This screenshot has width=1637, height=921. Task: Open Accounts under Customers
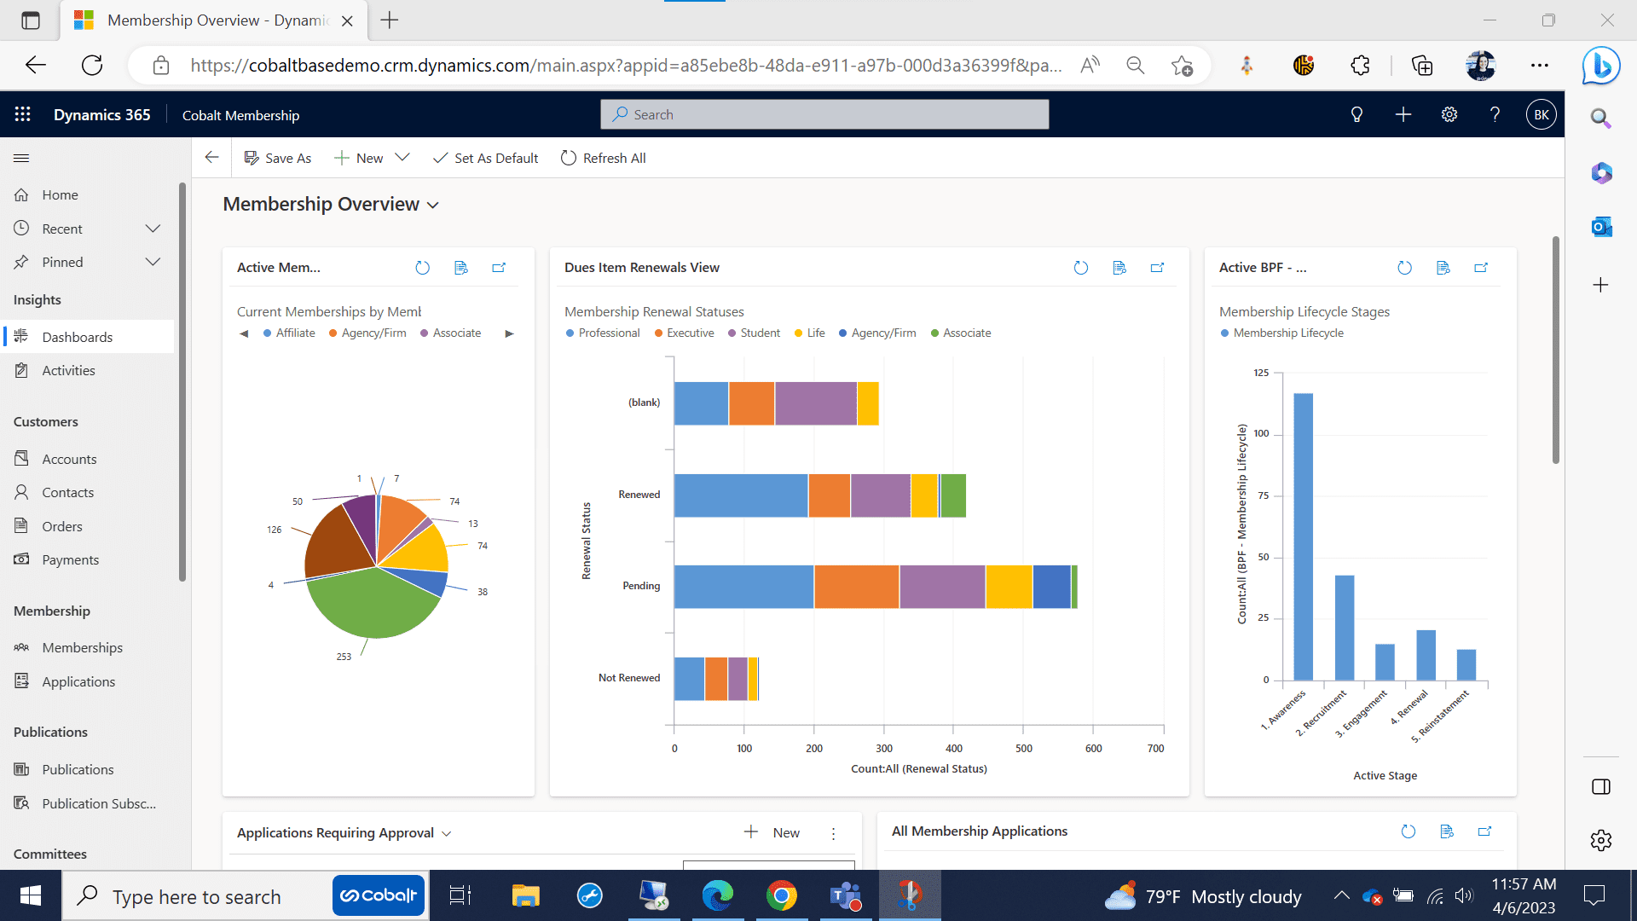point(69,458)
